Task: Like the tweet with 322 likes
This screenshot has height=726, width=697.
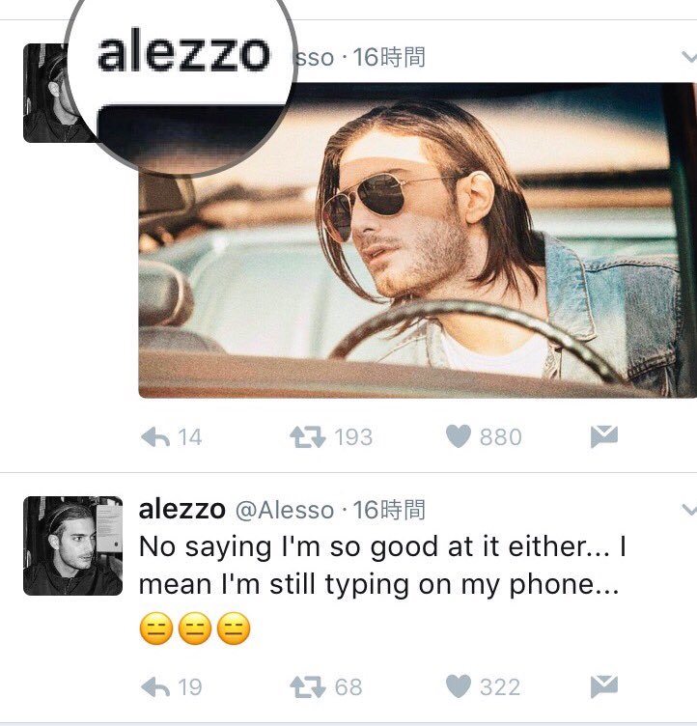Action: click(459, 686)
